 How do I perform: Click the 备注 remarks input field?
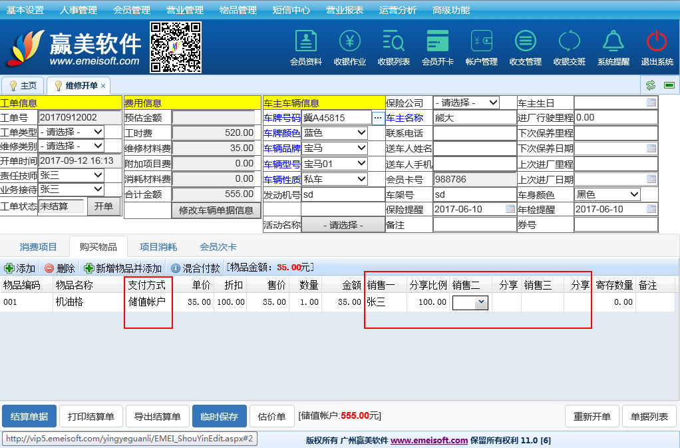pos(474,225)
